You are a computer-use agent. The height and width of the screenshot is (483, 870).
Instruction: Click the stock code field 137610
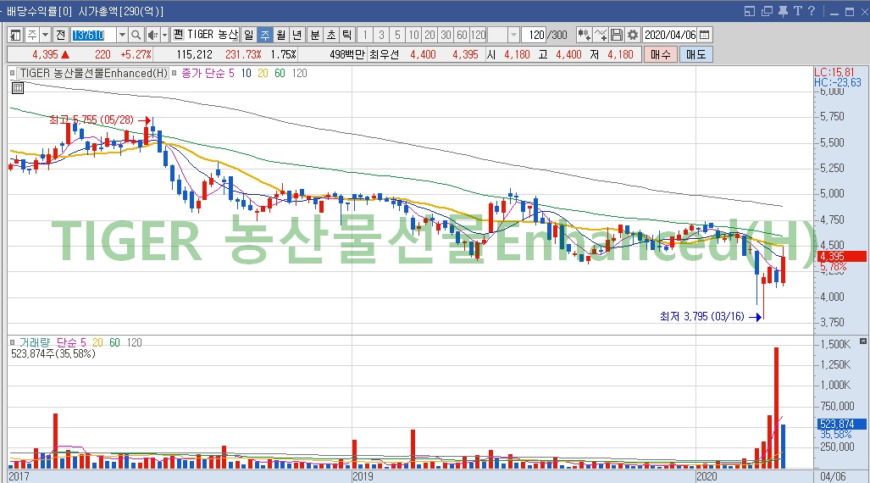tap(93, 35)
